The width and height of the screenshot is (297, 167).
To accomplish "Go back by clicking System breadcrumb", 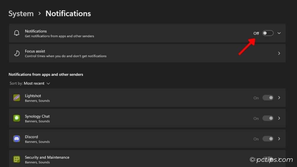I will click(x=21, y=13).
